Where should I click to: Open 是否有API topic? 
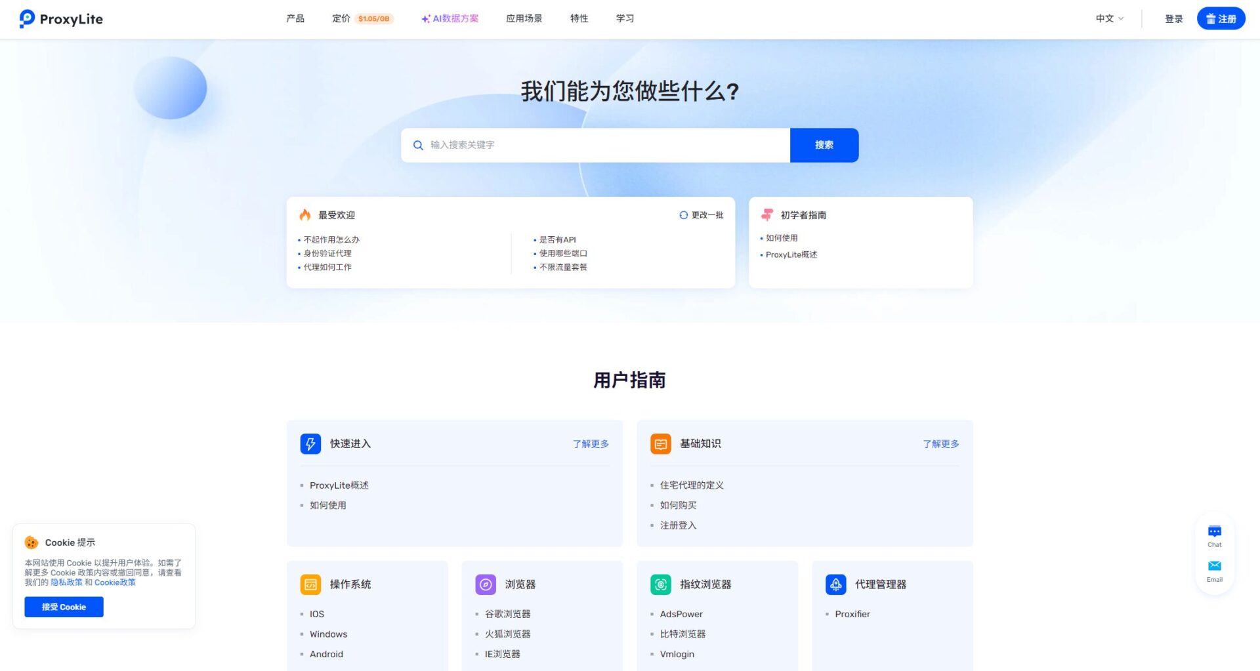tap(558, 240)
